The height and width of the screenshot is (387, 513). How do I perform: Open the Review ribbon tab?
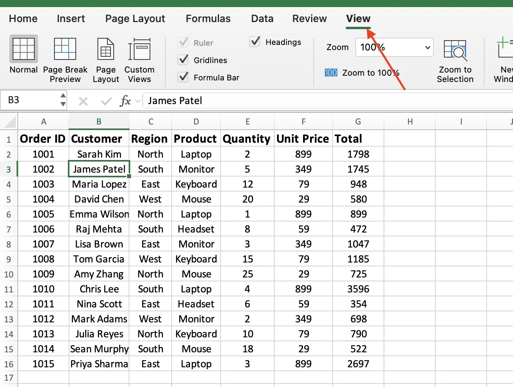tap(309, 19)
